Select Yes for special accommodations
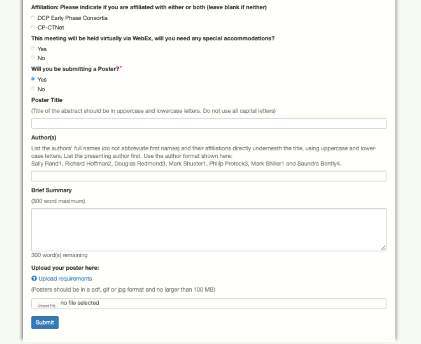The height and width of the screenshot is (344, 421). click(x=33, y=49)
